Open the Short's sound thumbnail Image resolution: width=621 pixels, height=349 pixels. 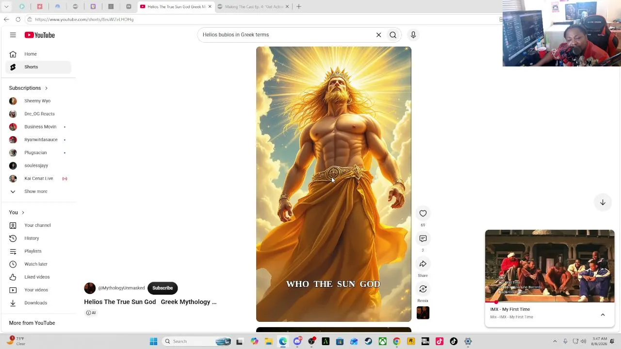tap(423, 313)
